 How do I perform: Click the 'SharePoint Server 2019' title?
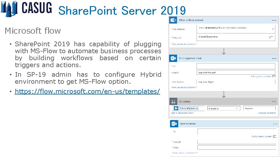[x=122, y=10]
